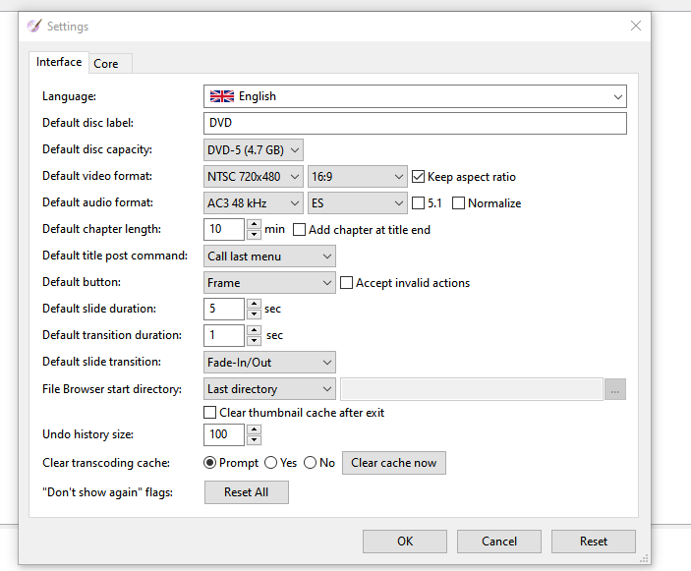
Task: Click the English flag icon in Language
Action: point(222,96)
